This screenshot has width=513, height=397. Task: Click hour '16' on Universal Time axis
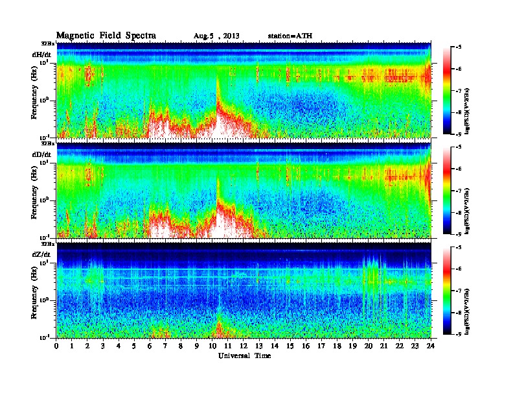[x=306, y=346]
